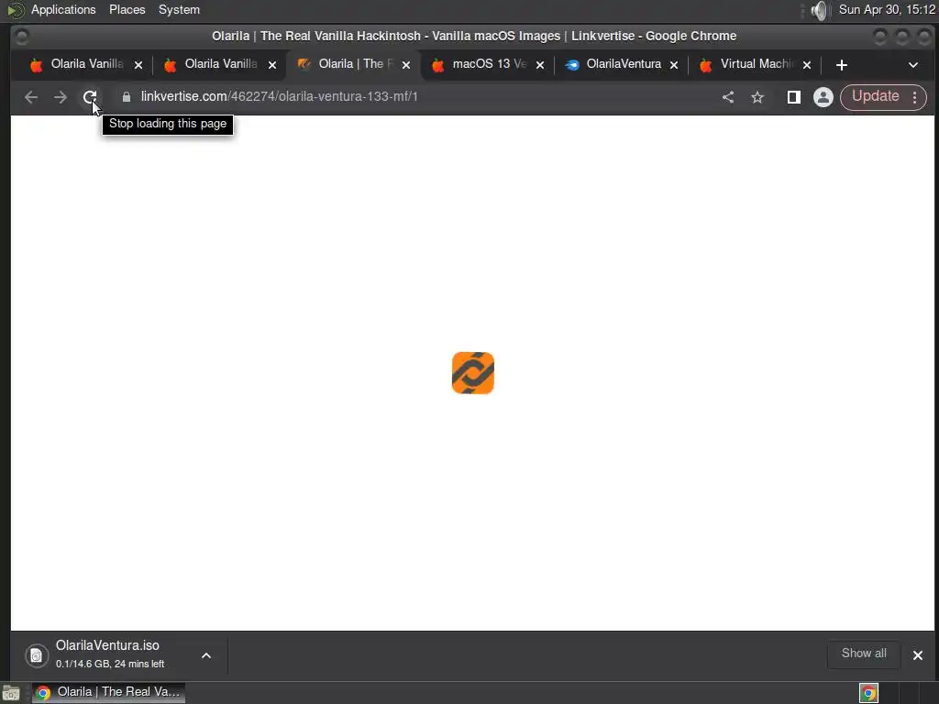Viewport: 939px width, 704px height.
Task: Close the macOS 13 tab
Action: pyautogui.click(x=540, y=65)
